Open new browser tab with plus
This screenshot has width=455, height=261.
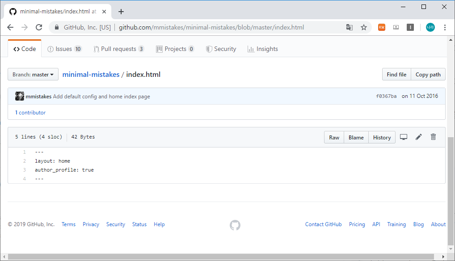coord(121,12)
